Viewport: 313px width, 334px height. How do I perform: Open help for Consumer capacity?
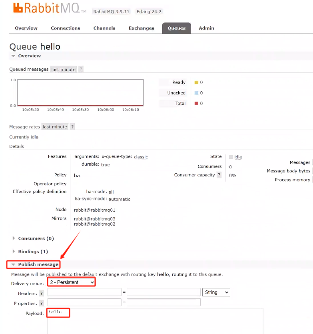coord(219,175)
